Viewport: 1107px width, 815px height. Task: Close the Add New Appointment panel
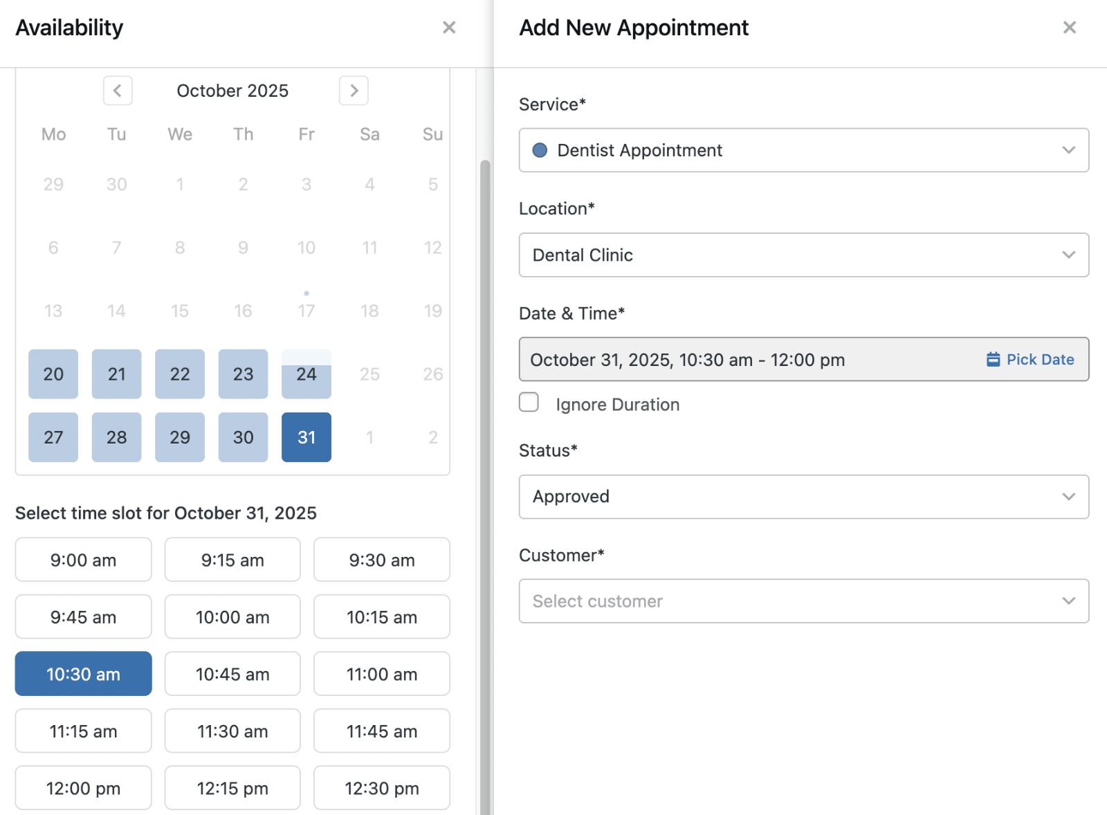tap(1069, 28)
